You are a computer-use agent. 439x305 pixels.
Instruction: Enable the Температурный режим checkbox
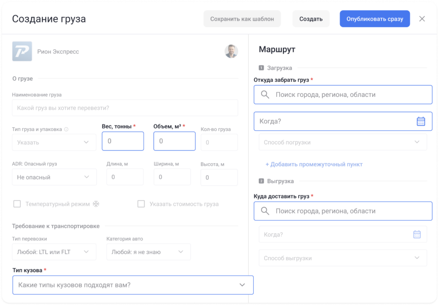click(17, 204)
